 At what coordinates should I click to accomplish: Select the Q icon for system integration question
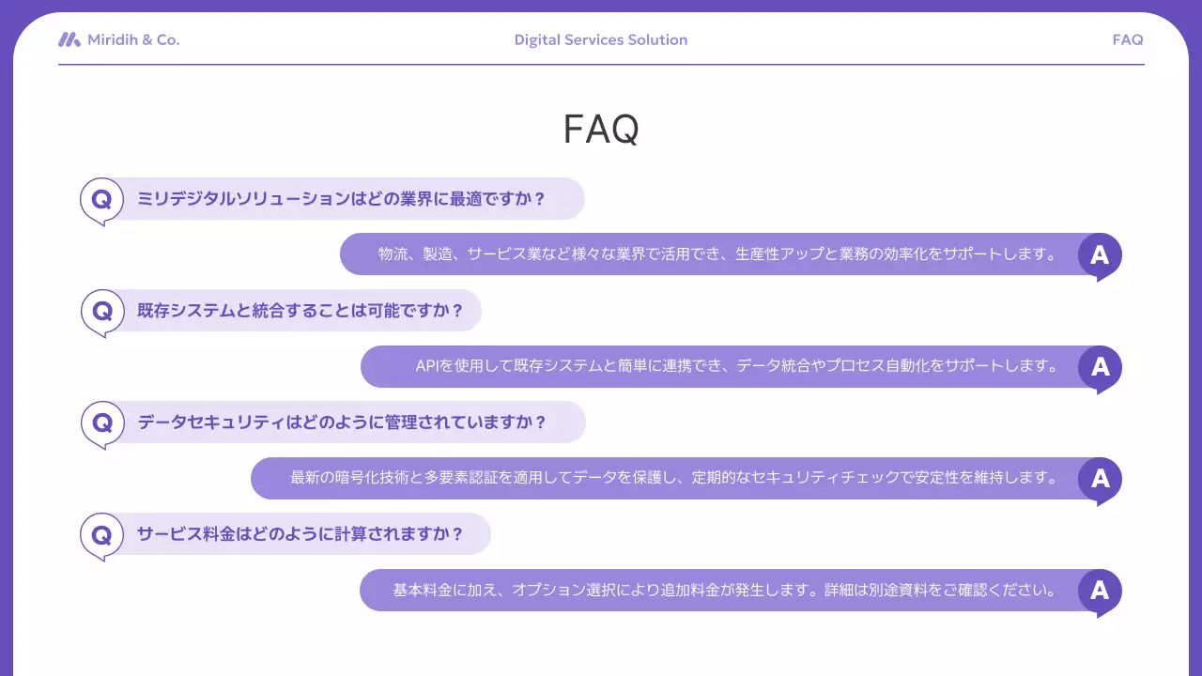click(100, 310)
